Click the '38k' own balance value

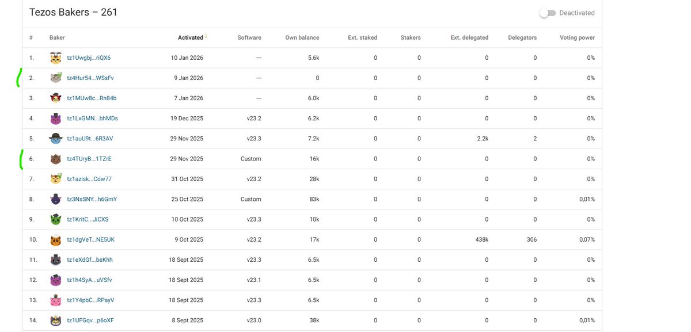click(x=314, y=320)
